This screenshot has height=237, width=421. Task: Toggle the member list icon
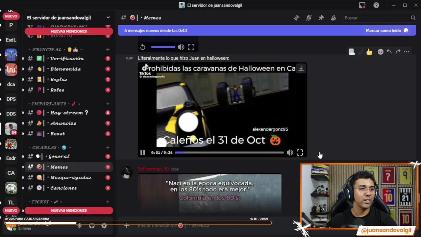pyautogui.click(x=334, y=18)
